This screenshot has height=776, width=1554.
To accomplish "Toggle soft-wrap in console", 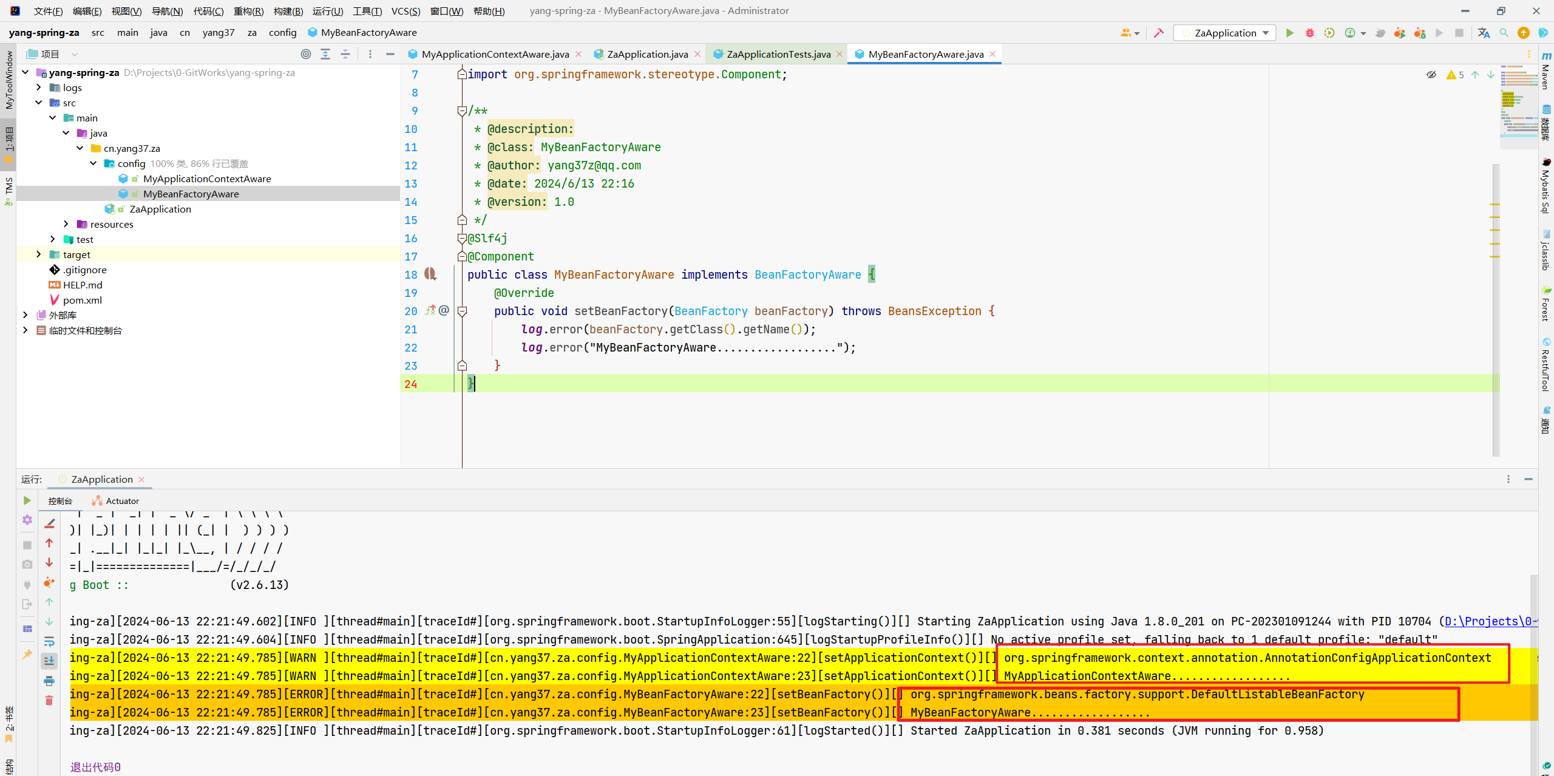I will 49,641.
